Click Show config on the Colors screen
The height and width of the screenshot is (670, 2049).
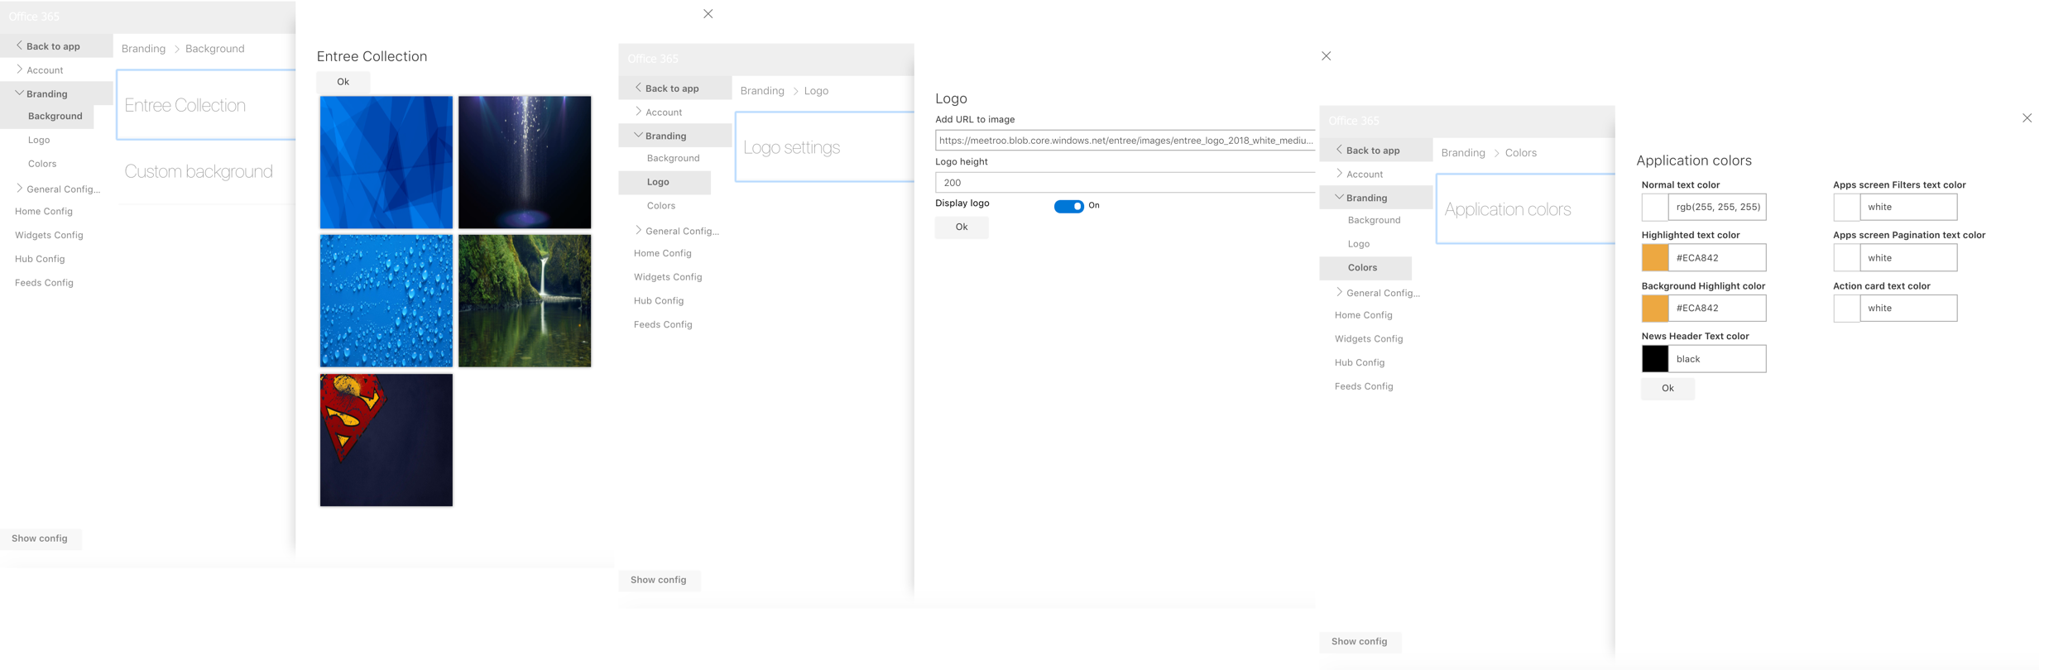[1360, 642]
